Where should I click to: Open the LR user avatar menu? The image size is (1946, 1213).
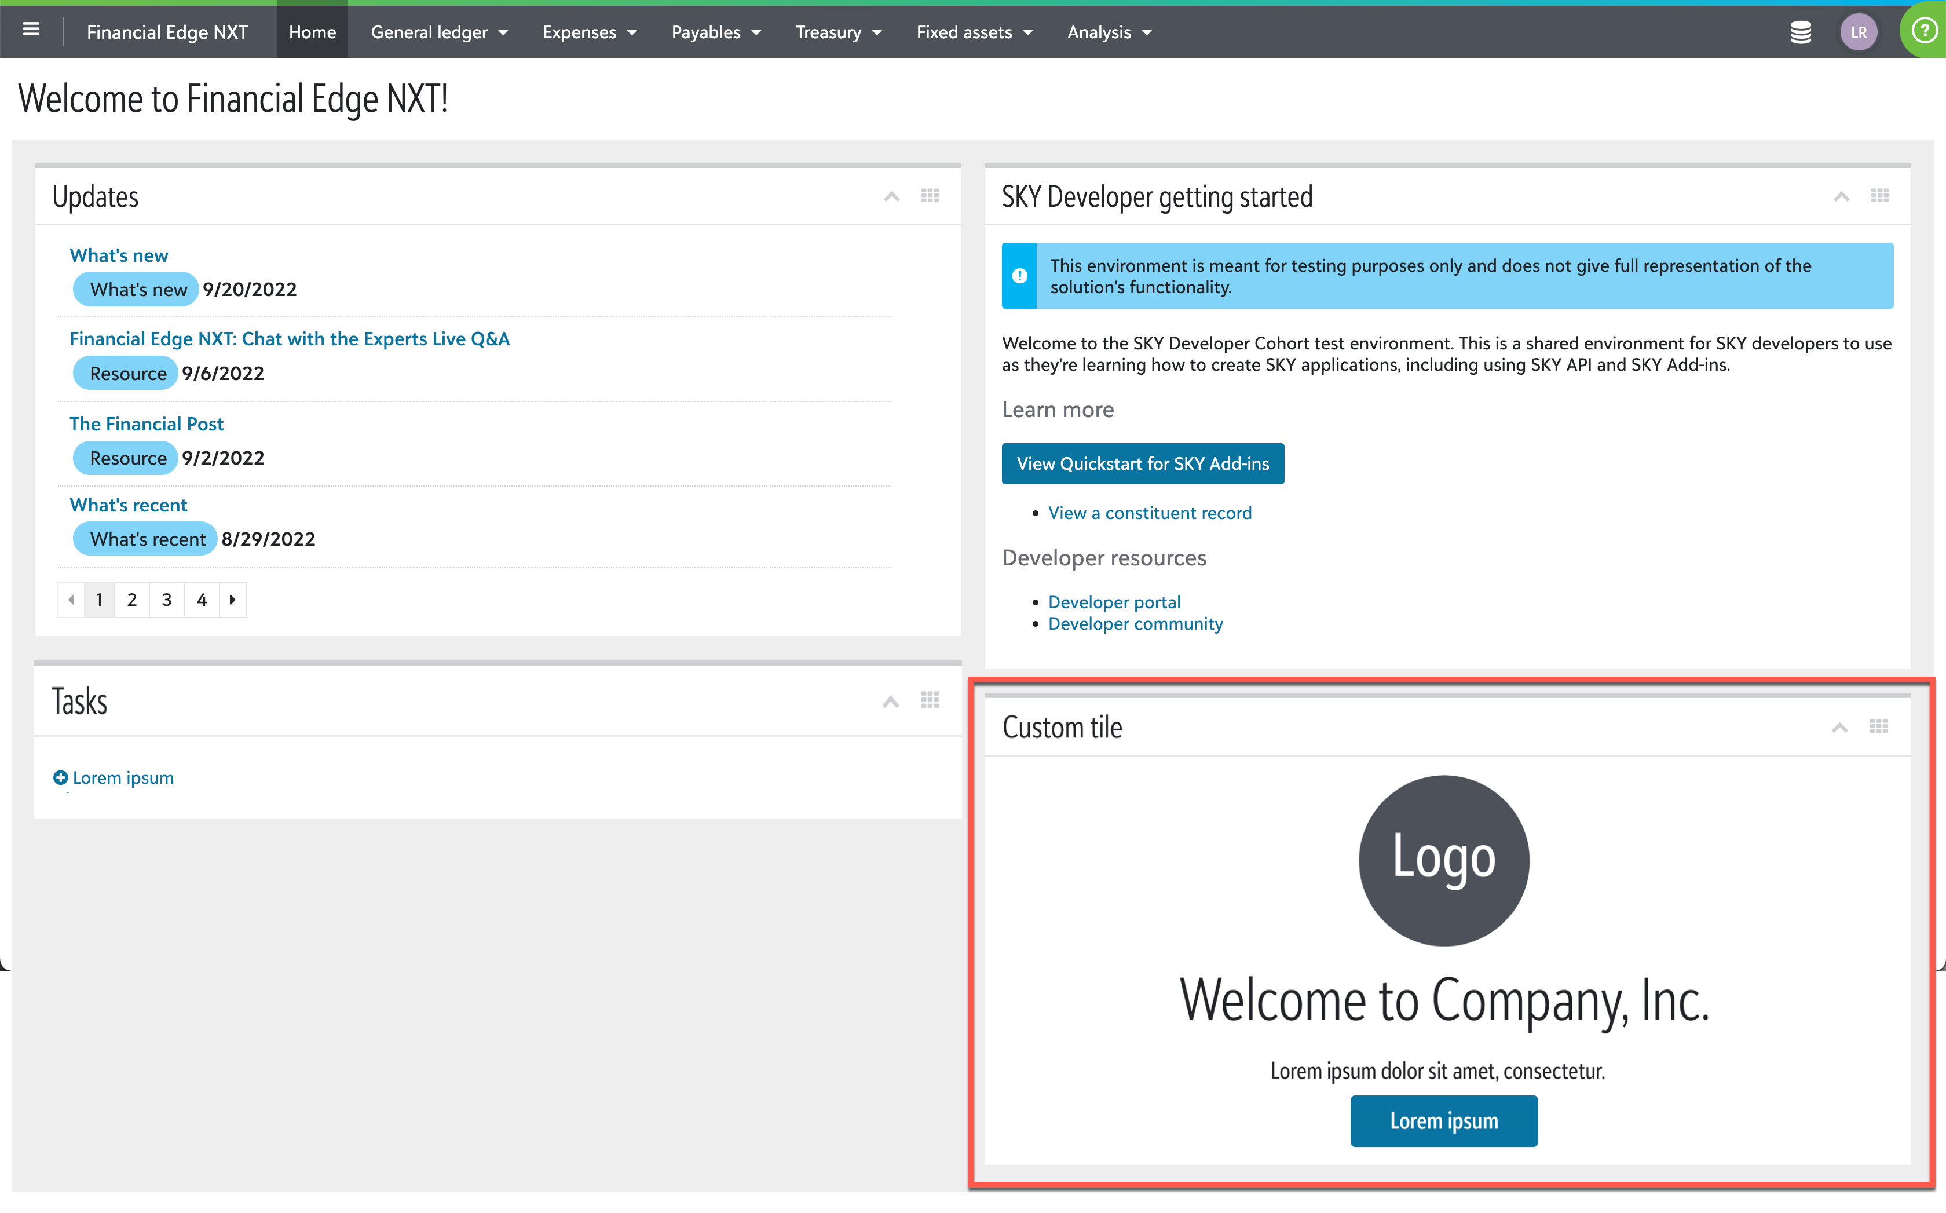point(1858,32)
